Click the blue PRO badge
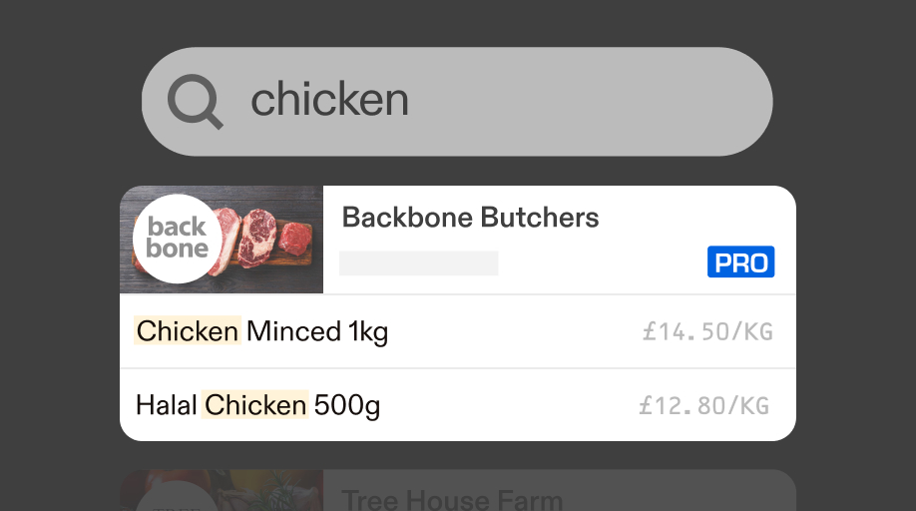 coord(740,261)
